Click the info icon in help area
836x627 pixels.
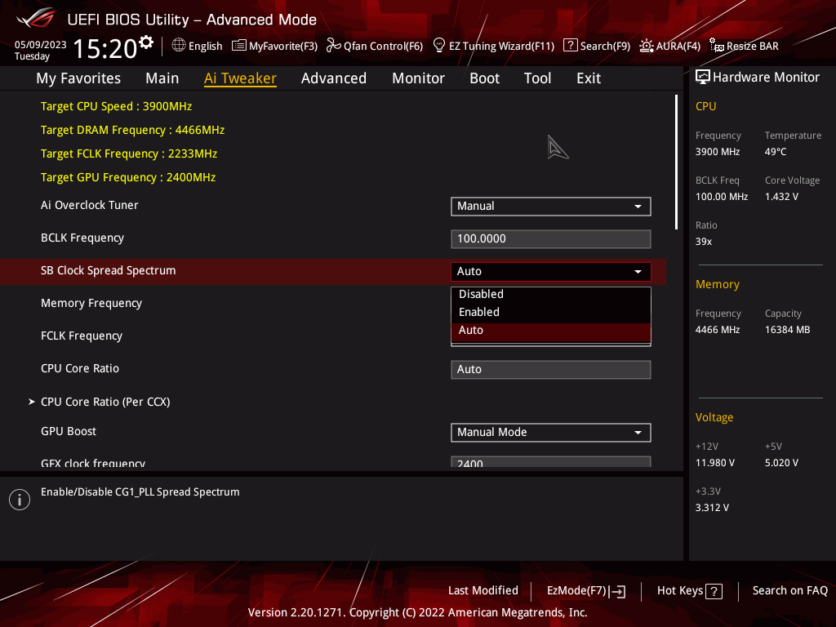point(20,500)
